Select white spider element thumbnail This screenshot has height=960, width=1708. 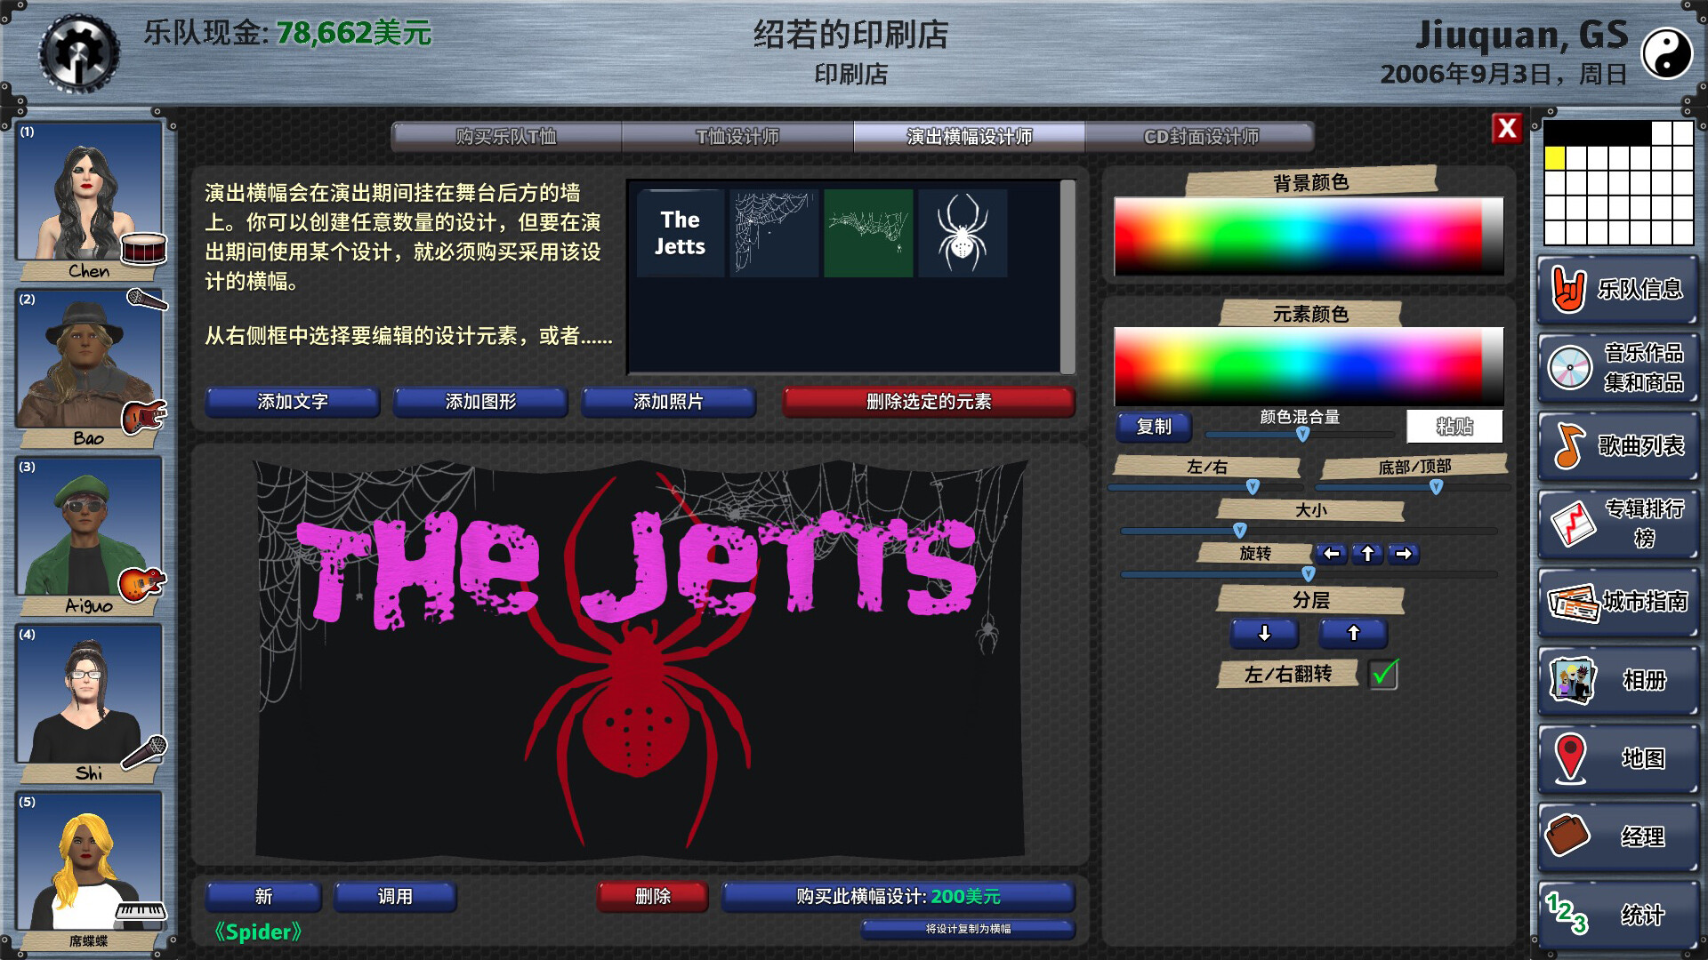point(963,233)
